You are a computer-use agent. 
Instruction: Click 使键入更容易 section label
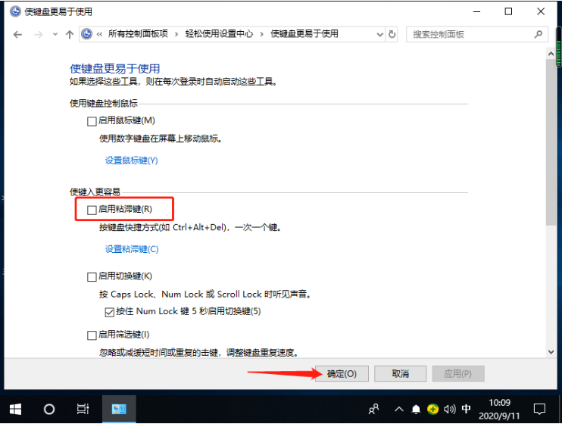[95, 192]
